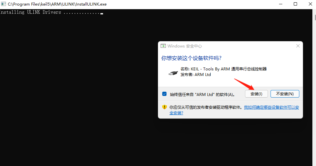Image resolution: width=316 pixels, height=166 pixels.
Task: Close the Windows 安全中心 dialog
Action: tap(298, 46)
